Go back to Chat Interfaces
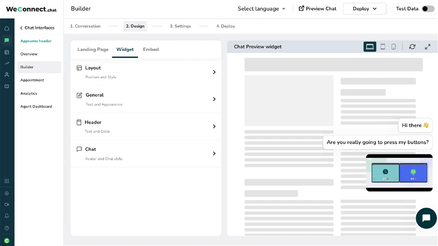Image resolution: width=438 pixels, height=246 pixels. [37, 28]
